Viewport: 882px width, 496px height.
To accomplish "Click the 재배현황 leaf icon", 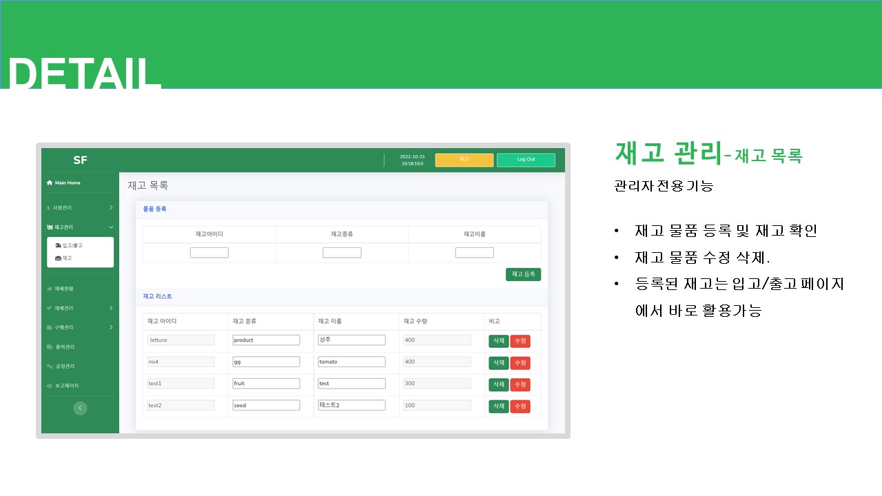I will click(50, 289).
